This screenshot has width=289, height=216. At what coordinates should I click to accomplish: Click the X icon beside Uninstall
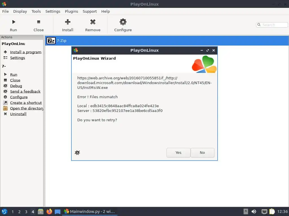(5, 114)
